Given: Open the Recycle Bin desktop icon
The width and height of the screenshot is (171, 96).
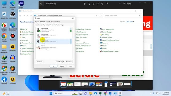Looking at the screenshot, I should tap(4, 15).
